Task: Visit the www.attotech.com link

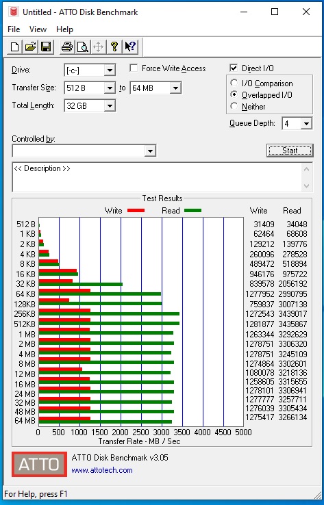Action: [102, 470]
